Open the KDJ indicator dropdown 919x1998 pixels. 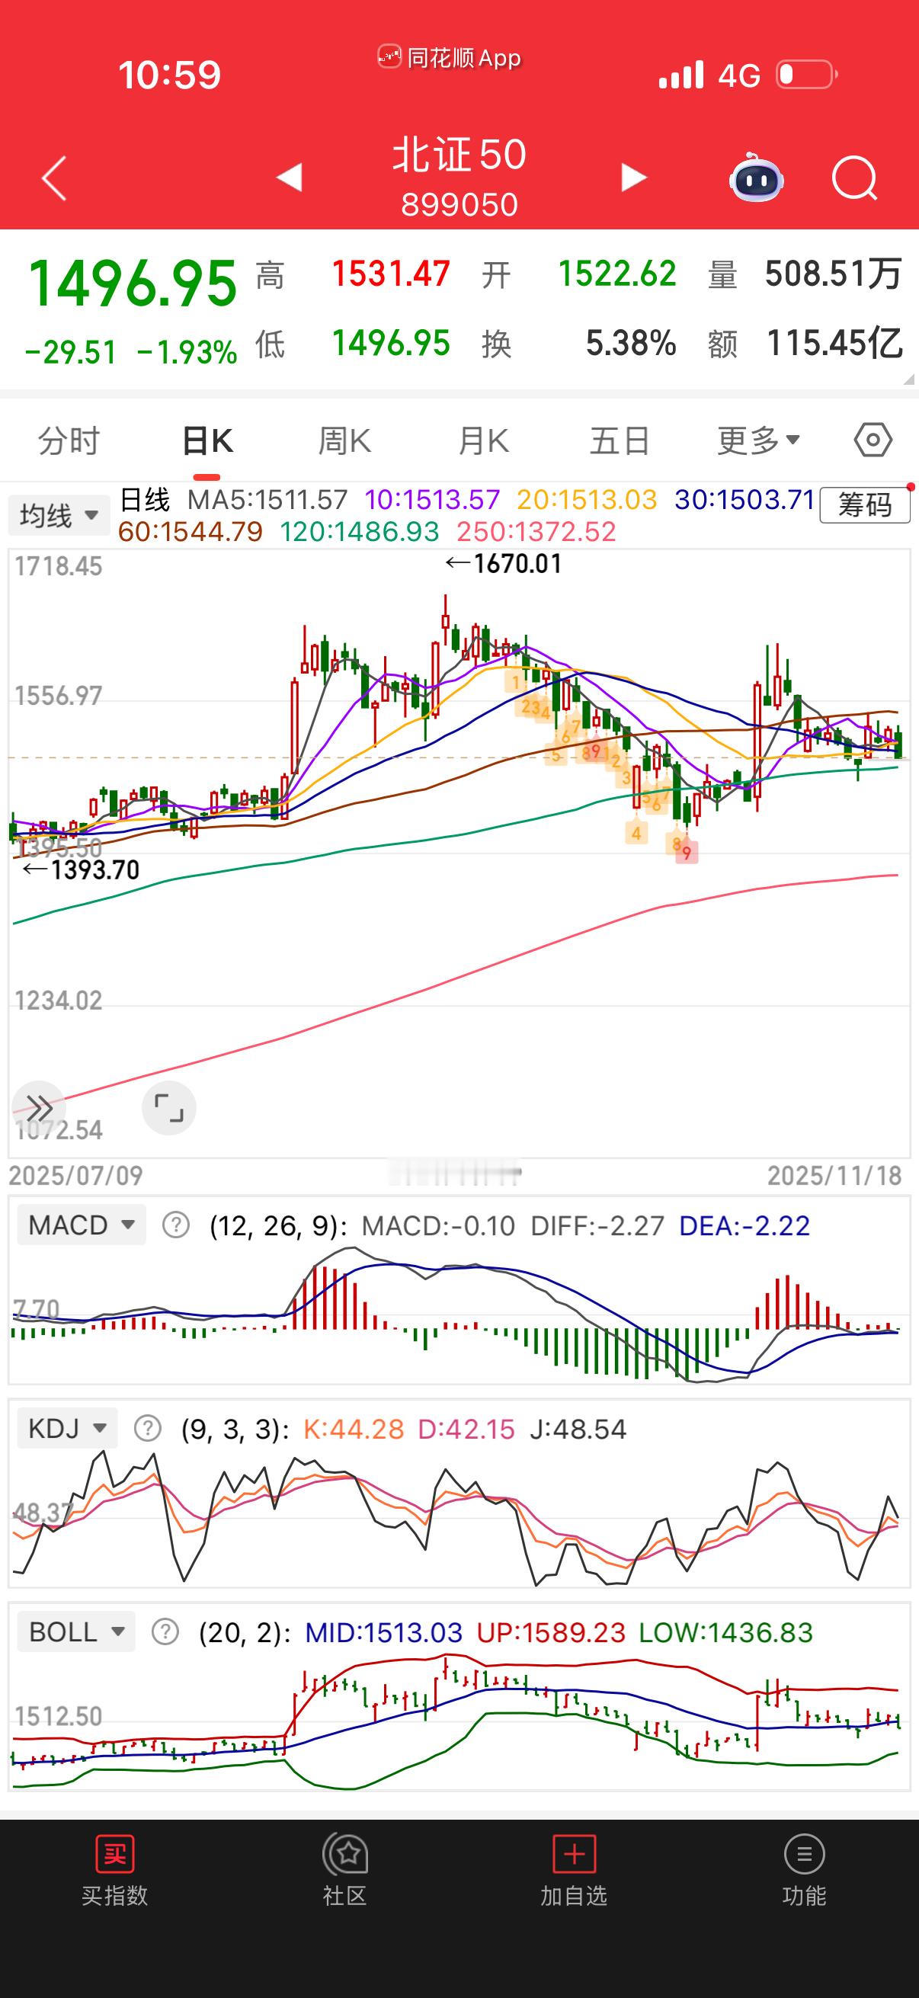tap(68, 1428)
